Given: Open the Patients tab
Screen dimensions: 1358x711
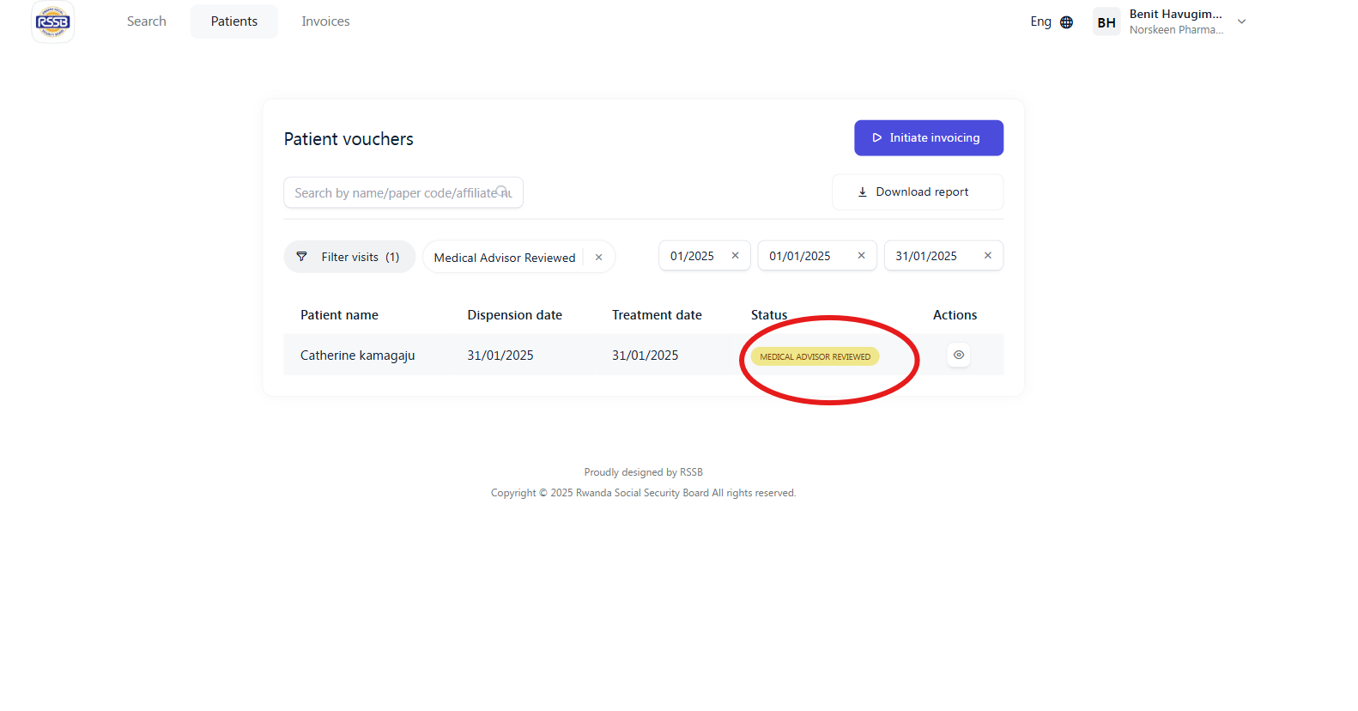Looking at the screenshot, I should pos(234,21).
